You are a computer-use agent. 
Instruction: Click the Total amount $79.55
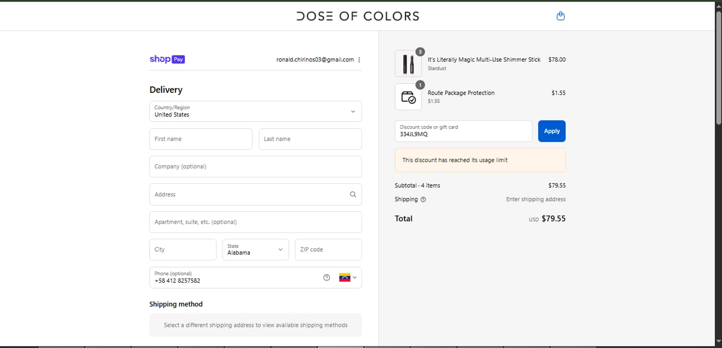[554, 219]
